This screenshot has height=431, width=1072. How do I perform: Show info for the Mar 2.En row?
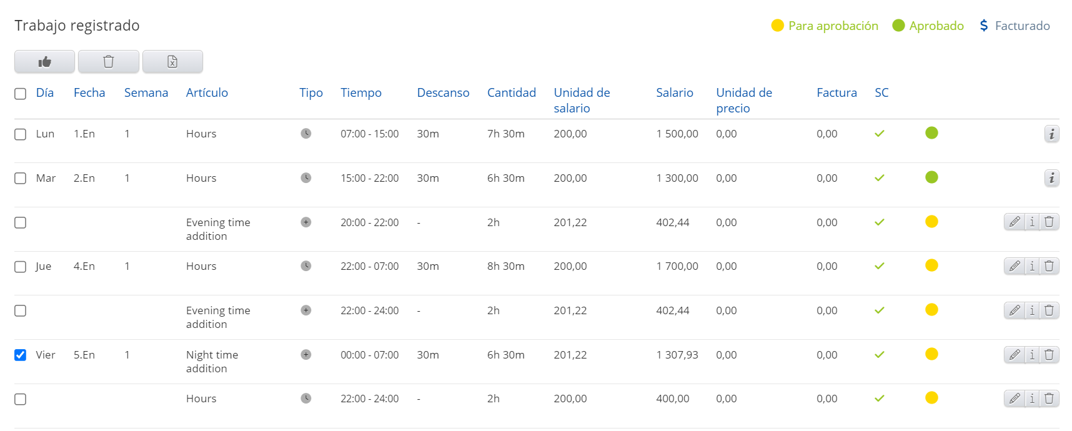point(1051,179)
